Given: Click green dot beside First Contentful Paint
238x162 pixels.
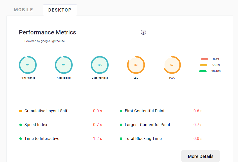Looking at the screenshot, I should [121, 111].
